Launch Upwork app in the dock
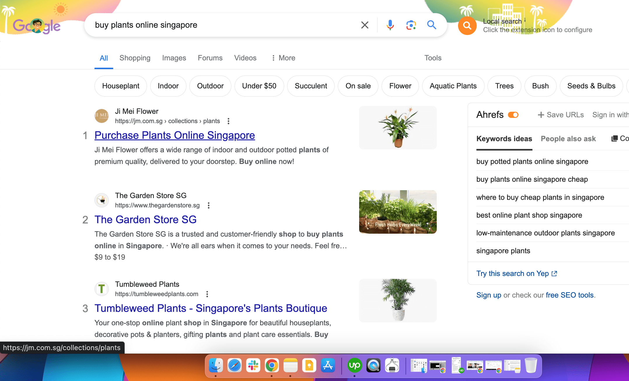Viewport: 629px width, 381px height. click(354, 365)
